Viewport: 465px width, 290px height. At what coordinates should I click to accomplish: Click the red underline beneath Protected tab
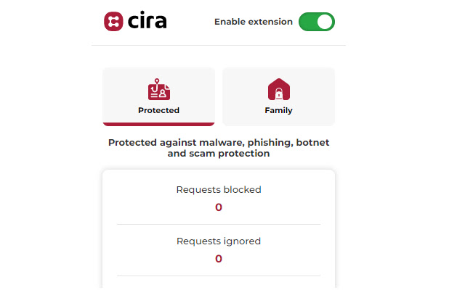(x=158, y=124)
